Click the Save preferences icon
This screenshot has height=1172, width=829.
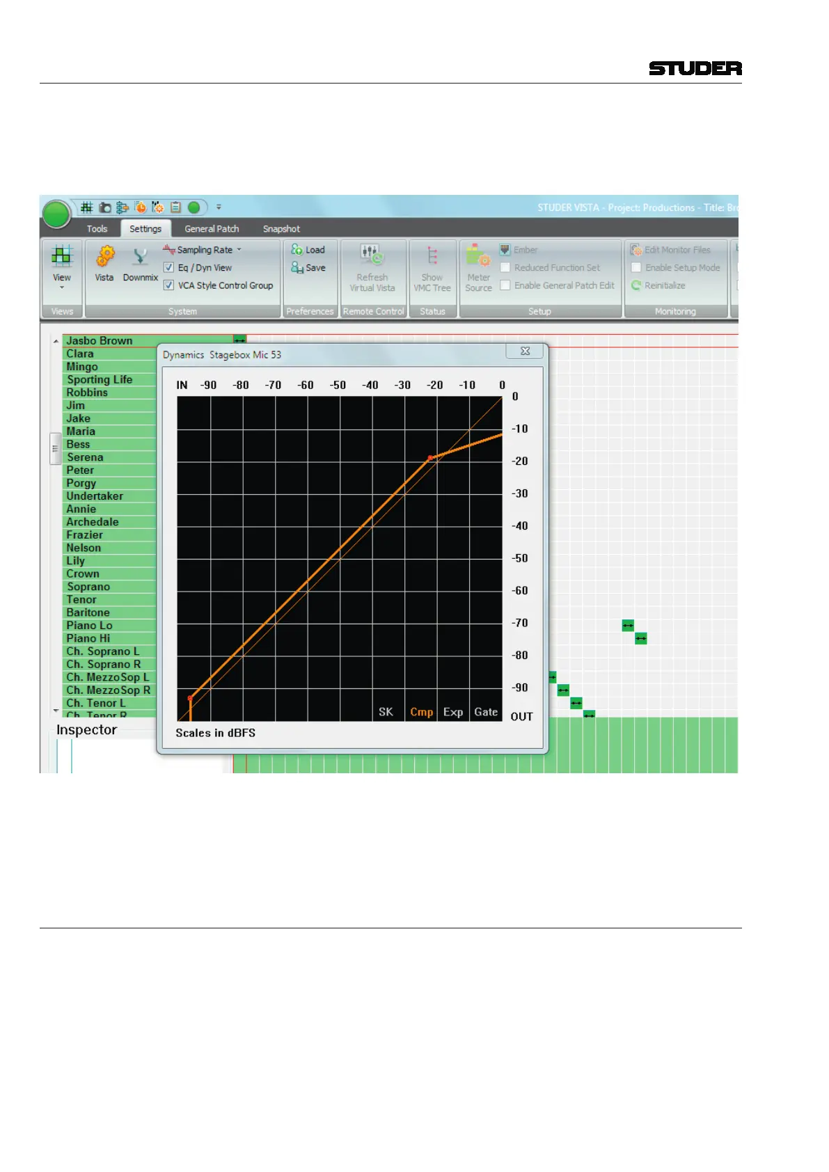[x=297, y=267]
